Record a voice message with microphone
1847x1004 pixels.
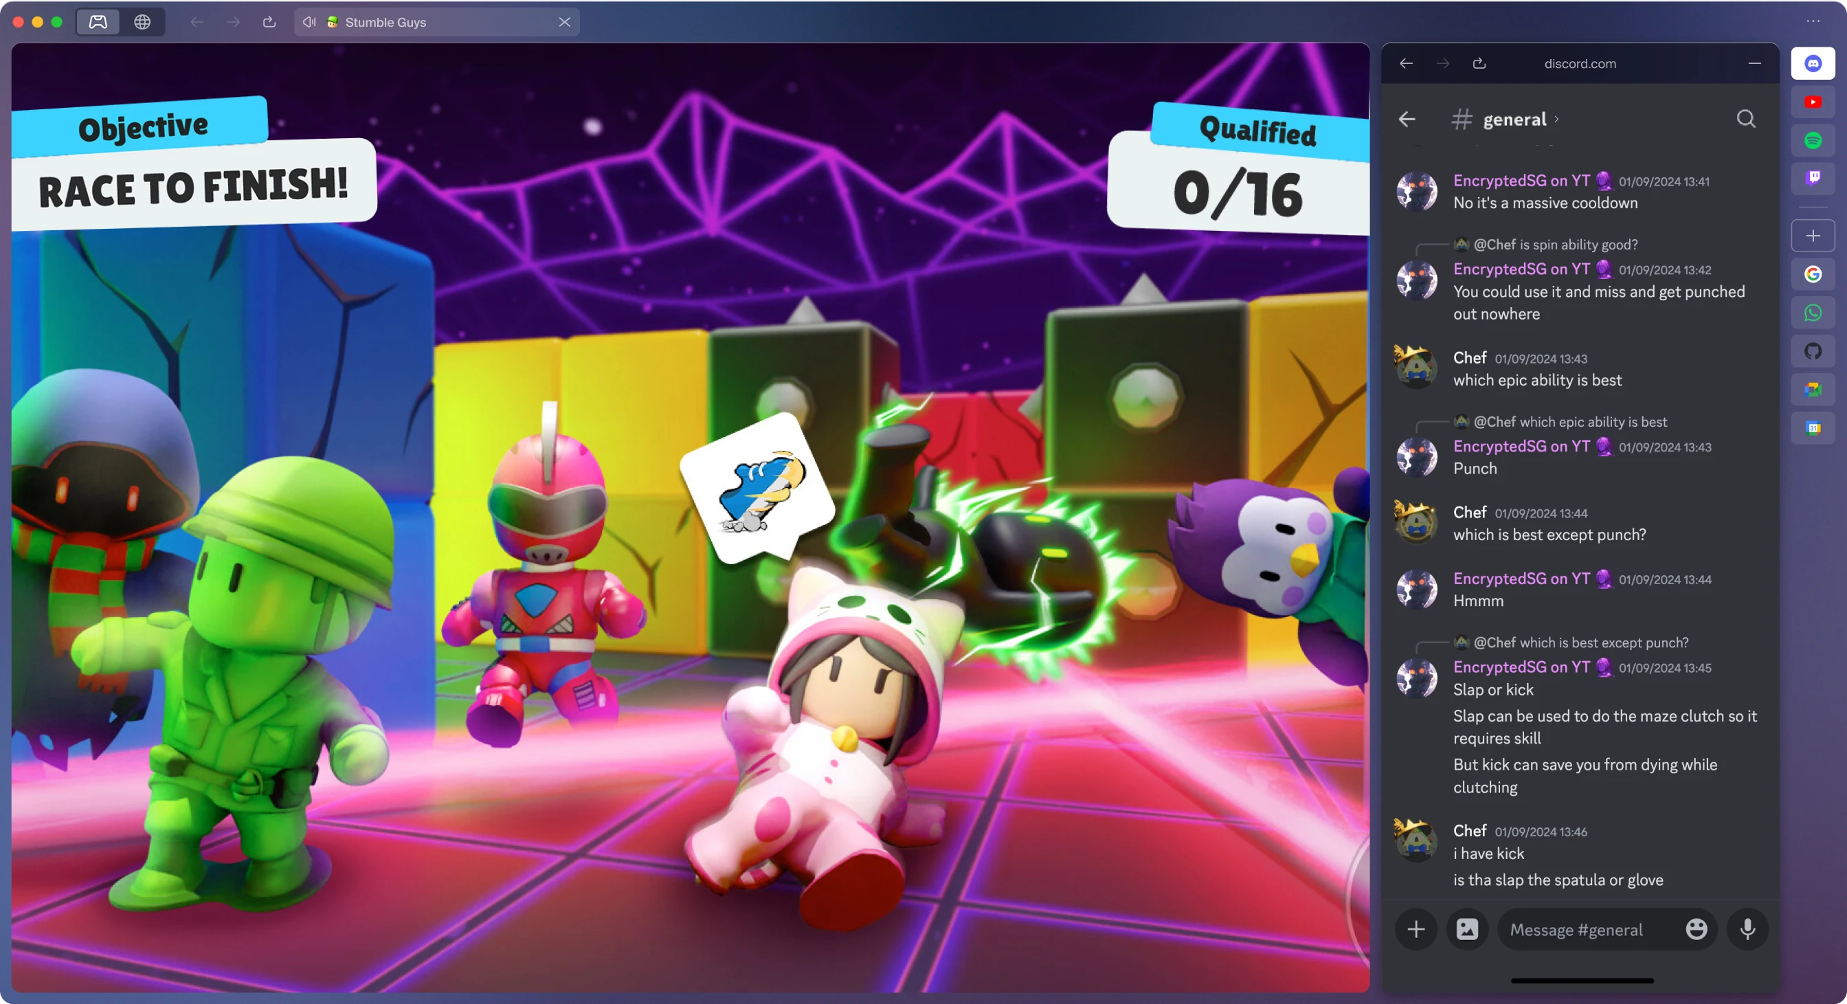(x=1747, y=929)
